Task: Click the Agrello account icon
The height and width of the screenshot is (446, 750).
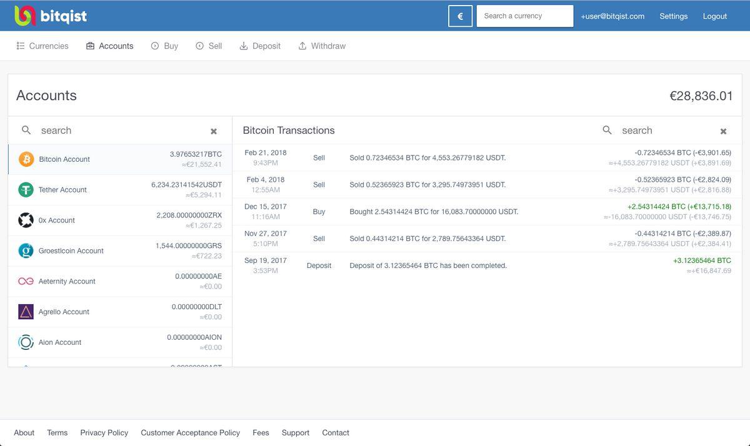Action: tap(26, 312)
